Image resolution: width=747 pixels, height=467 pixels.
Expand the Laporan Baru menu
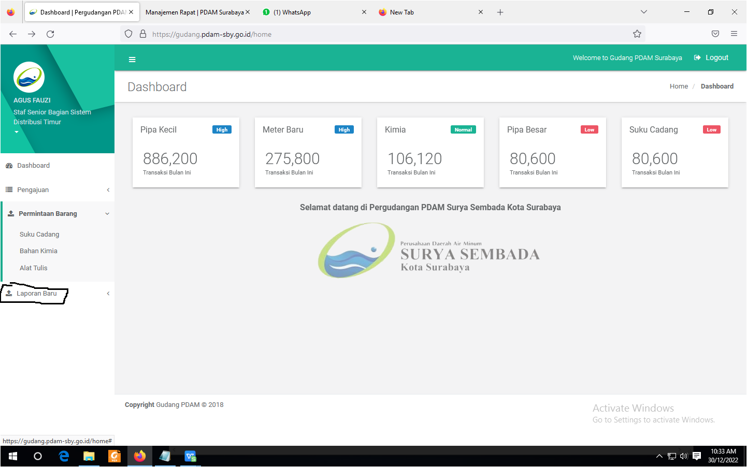pos(58,294)
